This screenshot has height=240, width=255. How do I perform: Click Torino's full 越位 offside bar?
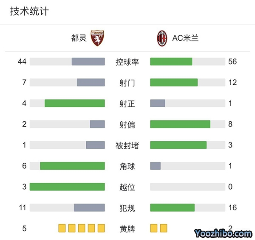pyautogui.click(x=67, y=187)
